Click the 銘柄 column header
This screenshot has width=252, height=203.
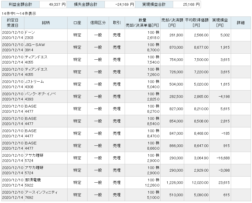tap(46, 23)
